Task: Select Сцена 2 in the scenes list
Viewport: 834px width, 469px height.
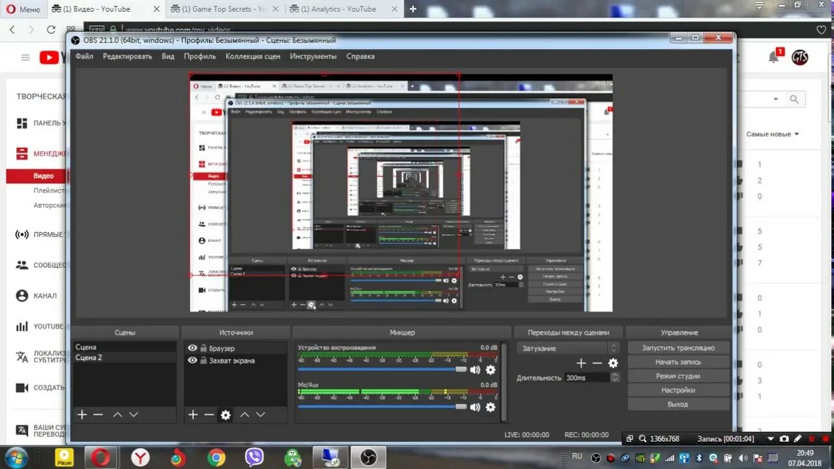Action: click(x=124, y=358)
